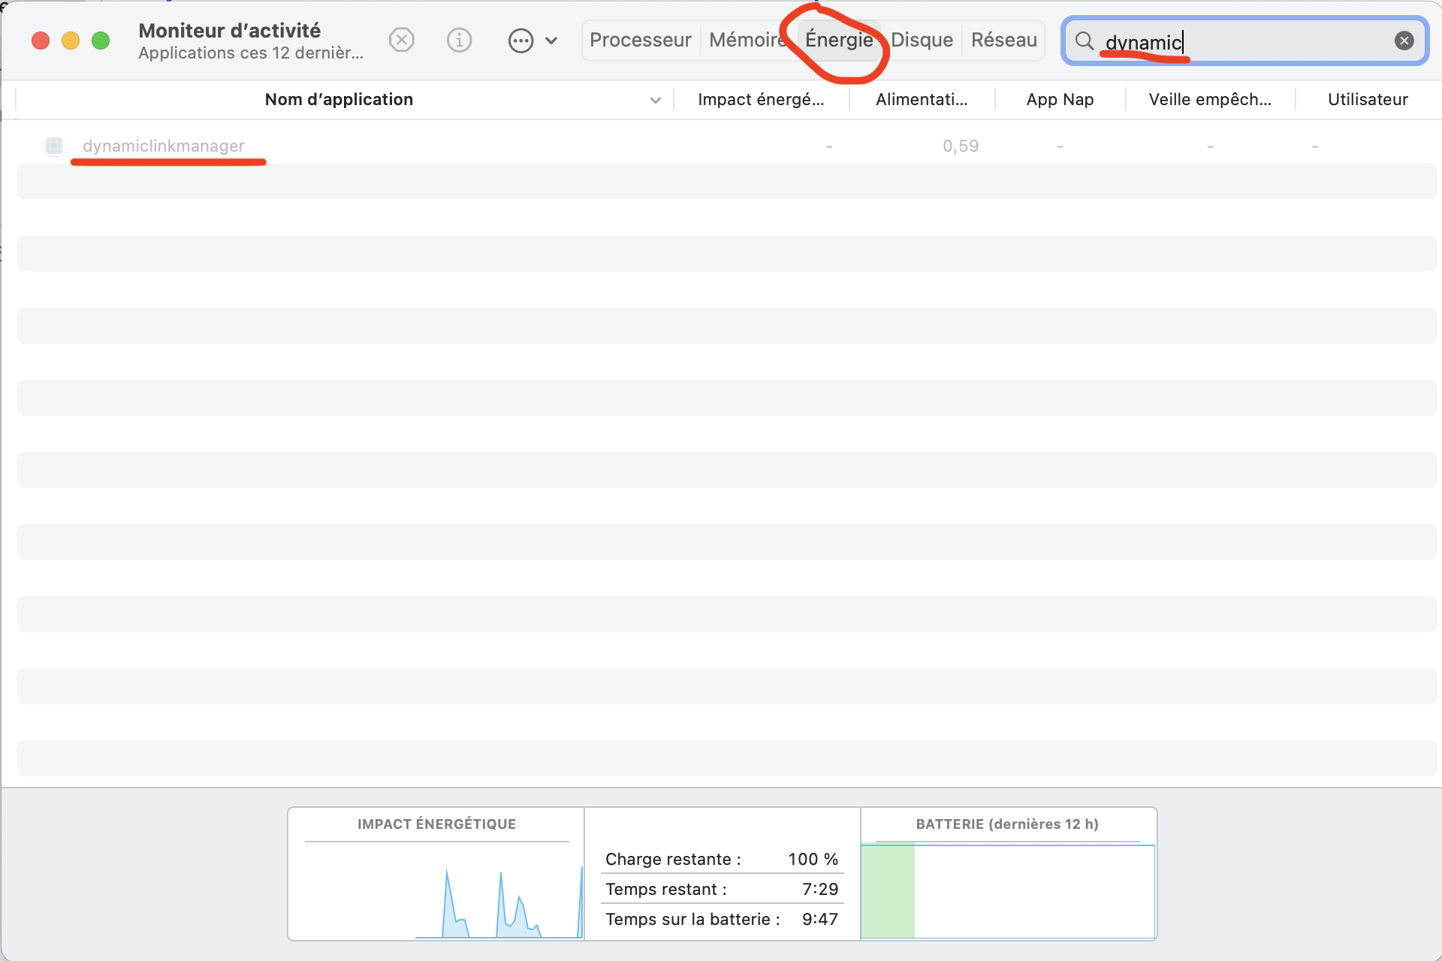Click the info (i) inspector icon
Viewport: 1442px width, 961px height.
click(x=460, y=40)
